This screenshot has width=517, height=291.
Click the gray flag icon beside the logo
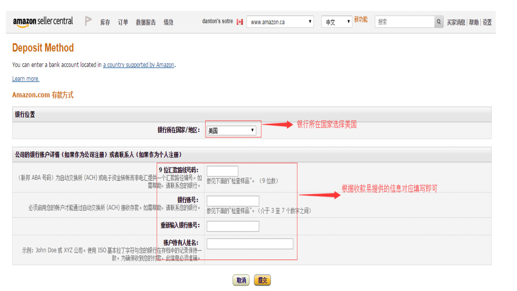tap(89, 20)
